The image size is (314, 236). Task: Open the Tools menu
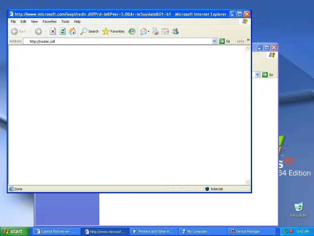[65, 22]
